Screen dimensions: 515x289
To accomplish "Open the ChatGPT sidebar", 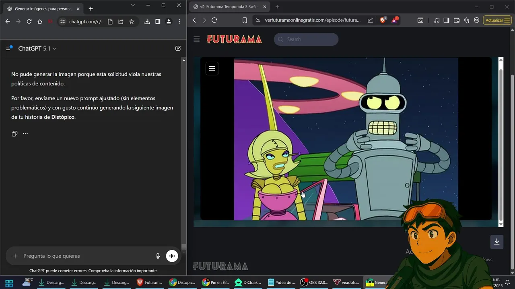I will (9, 48).
